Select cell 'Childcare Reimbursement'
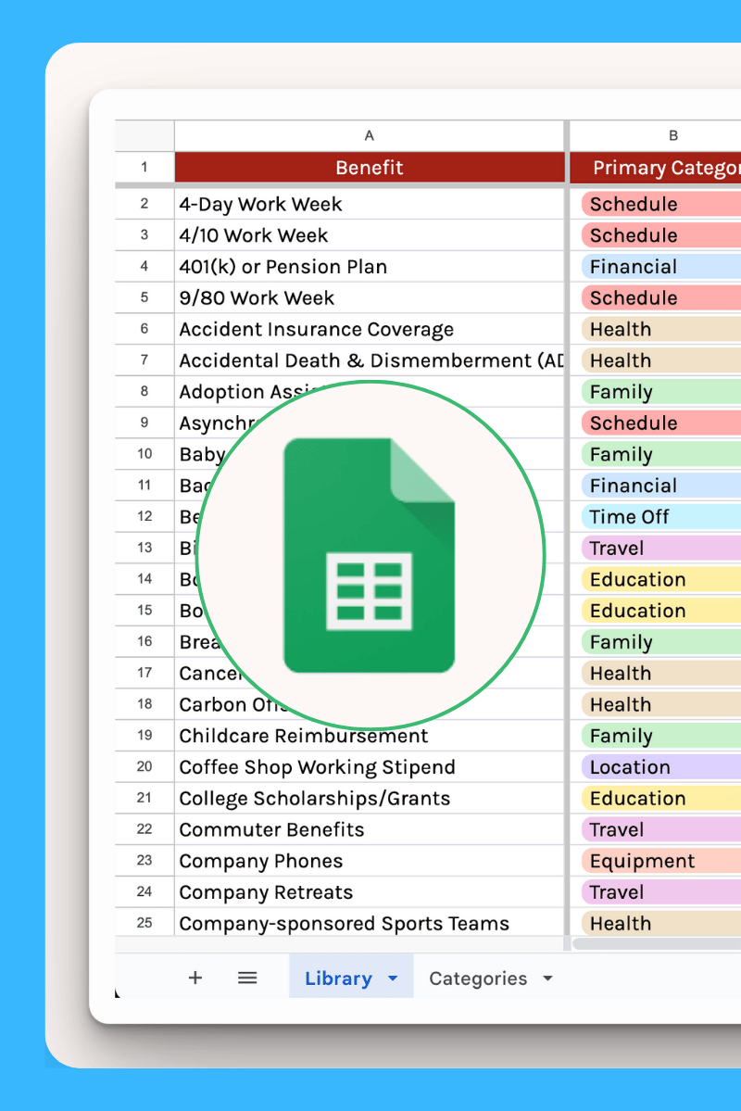 pyautogui.click(x=369, y=736)
